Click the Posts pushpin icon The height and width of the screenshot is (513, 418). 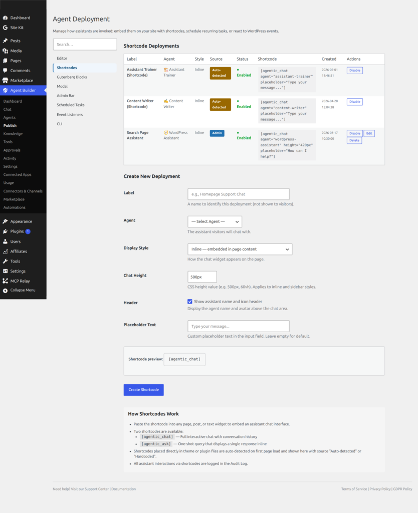5,41
